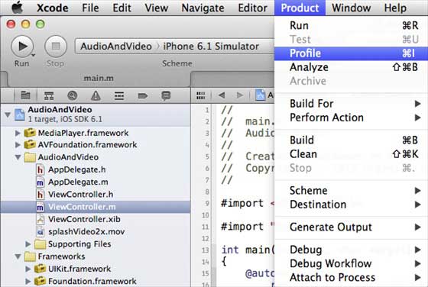Choose Build from Product menu
The image size is (428, 287).
[x=351, y=140]
